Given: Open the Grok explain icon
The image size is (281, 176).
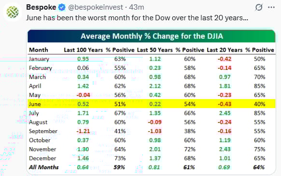Looking at the screenshot, I should coord(259,7).
